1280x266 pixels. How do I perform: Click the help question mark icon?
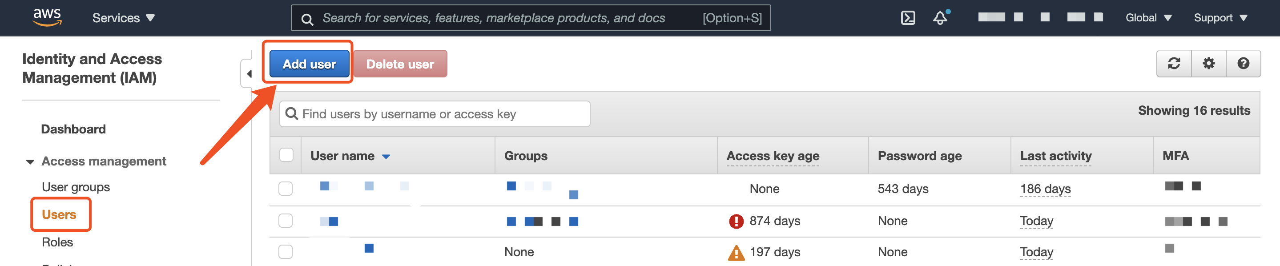click(1243, 64)
